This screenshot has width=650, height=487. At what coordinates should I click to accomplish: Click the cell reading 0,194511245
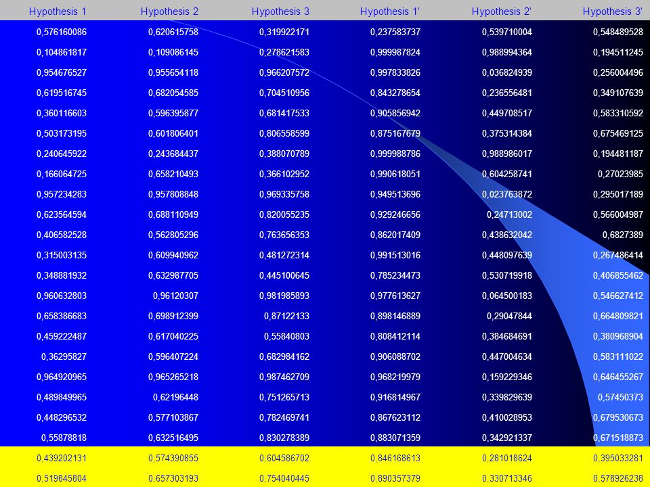click(618, 52)
